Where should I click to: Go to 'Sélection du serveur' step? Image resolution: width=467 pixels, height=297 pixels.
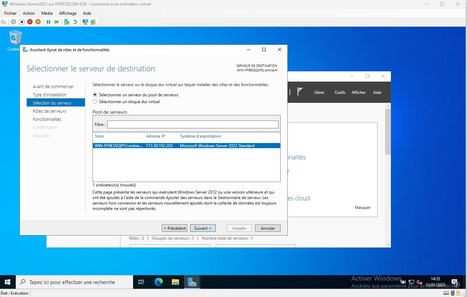[56, 103]
